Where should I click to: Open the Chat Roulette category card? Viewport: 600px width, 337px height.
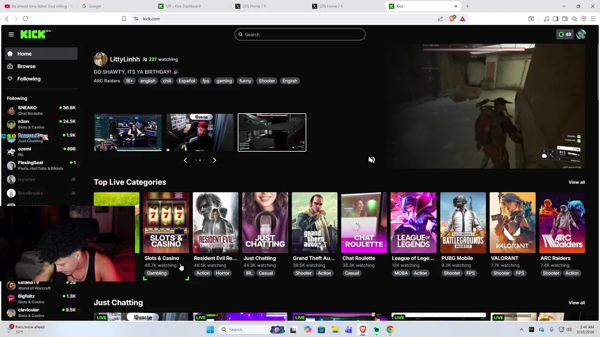click(x=364, y=223)
